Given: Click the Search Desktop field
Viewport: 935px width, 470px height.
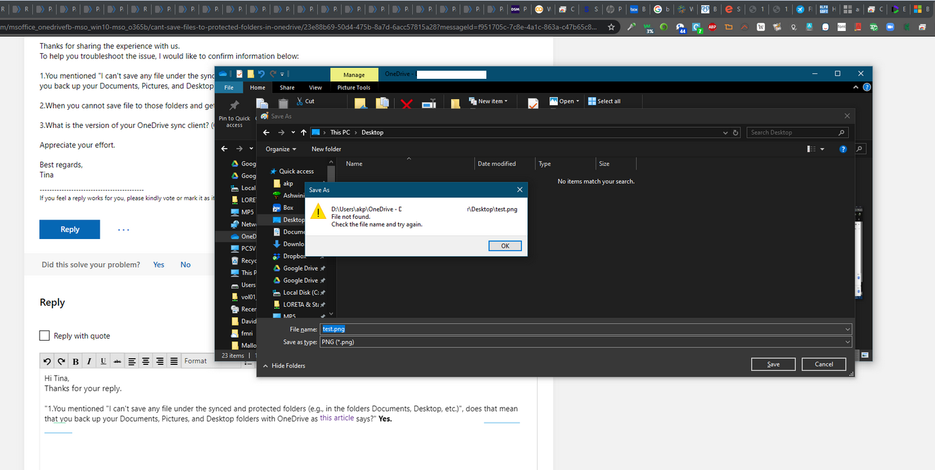Looking at the screenshot, I should click(797, 133).
